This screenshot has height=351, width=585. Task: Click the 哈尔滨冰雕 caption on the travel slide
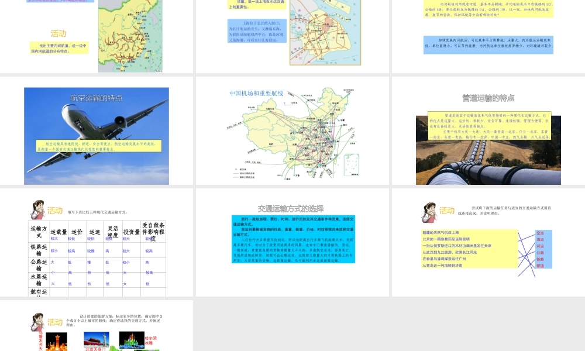(x=151, y=340)
